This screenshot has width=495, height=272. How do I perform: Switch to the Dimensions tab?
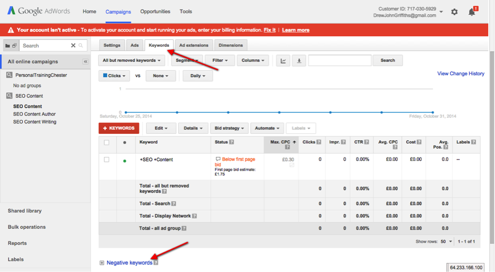tap(231, 45)
